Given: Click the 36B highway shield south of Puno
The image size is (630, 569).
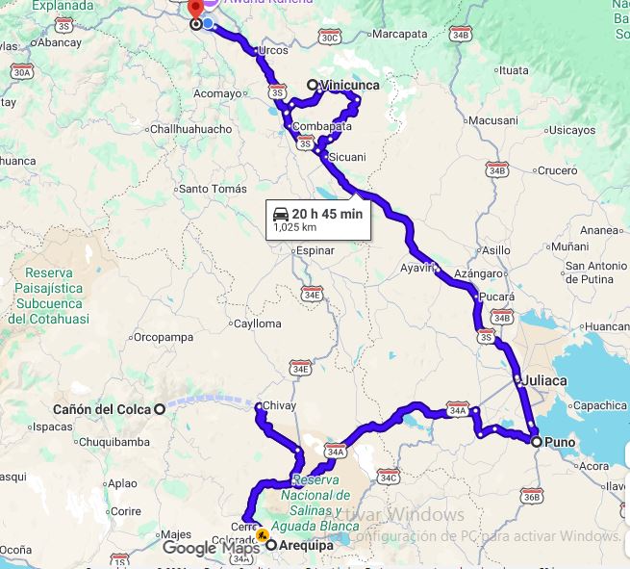Looking at the screenshot, I should click(x=532, y=497).
